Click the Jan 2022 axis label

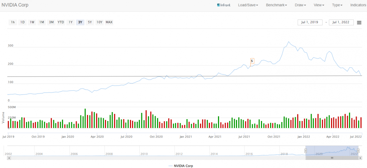(x=304, y=136)
